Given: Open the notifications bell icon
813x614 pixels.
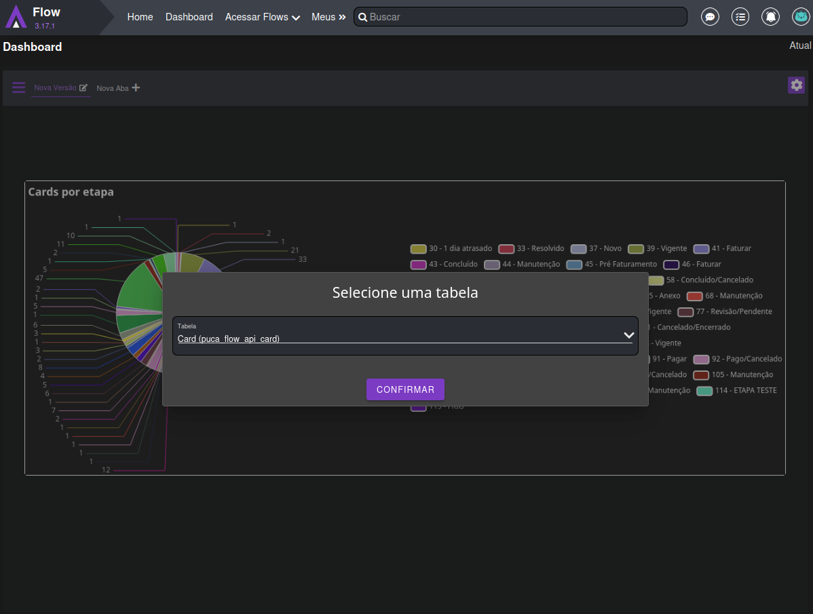Looking at the screenshot, I should 770,17.
